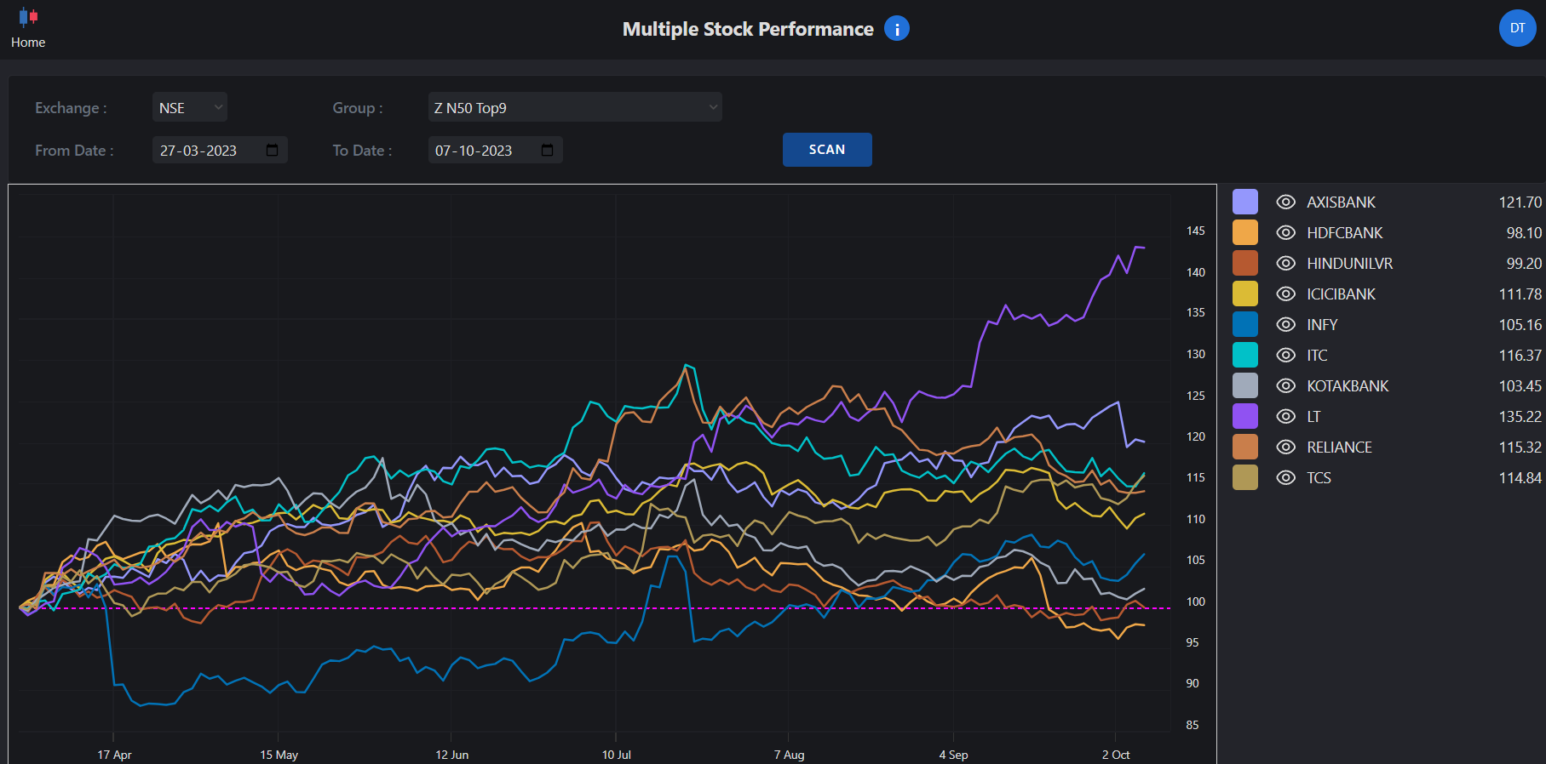Click the AXISBANK lavender color swatch
Viewport: 1546px width, 764px height.
point(1245,202)
